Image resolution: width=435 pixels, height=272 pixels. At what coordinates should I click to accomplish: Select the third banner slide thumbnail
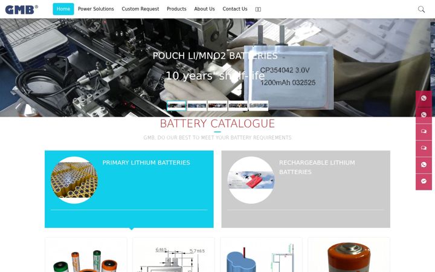coord(217,106)
